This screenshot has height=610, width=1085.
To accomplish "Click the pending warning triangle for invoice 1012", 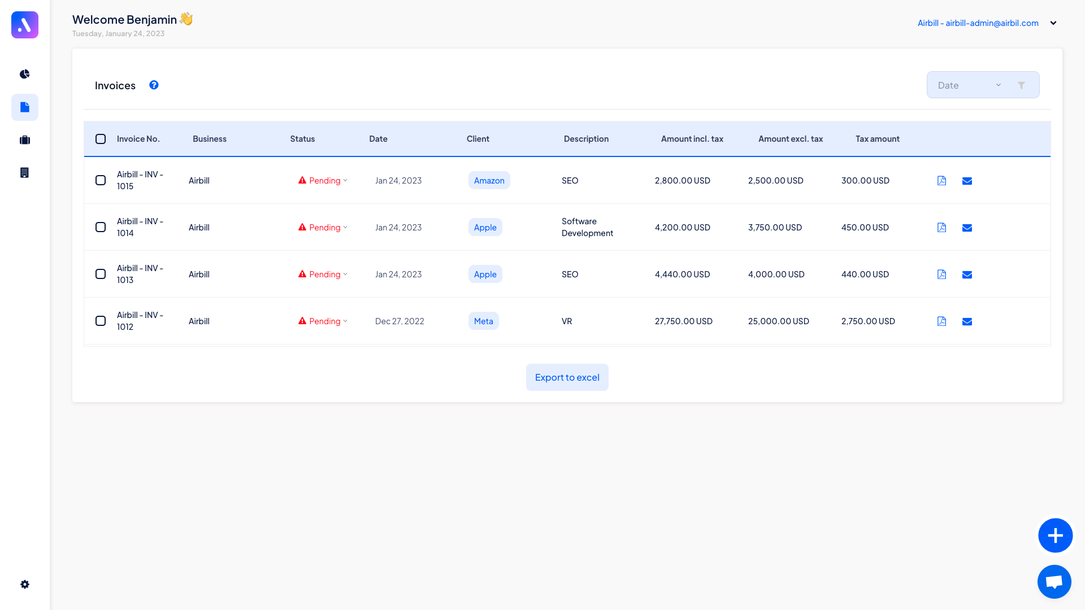I will coord(302,321).
